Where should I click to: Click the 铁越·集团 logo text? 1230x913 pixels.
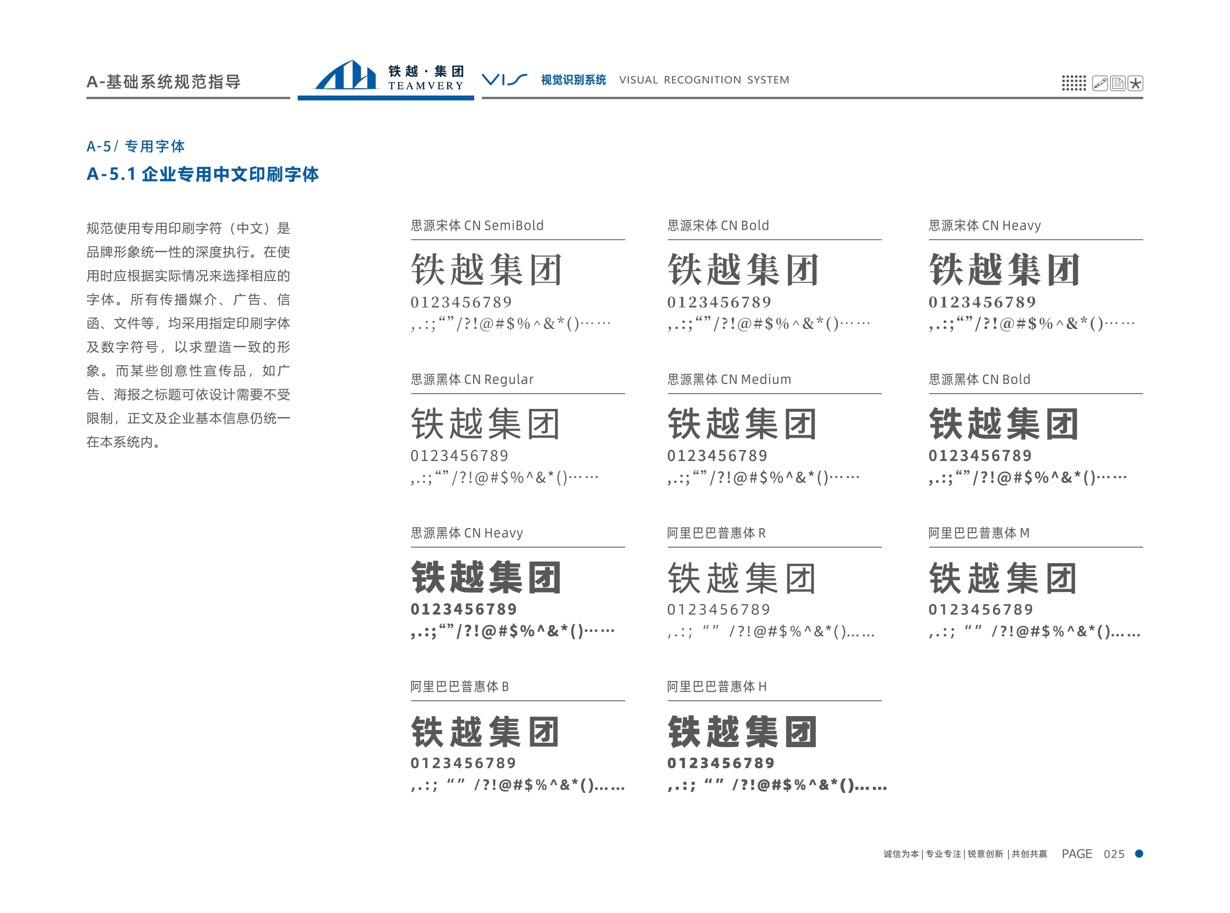(x=426, y=71)
